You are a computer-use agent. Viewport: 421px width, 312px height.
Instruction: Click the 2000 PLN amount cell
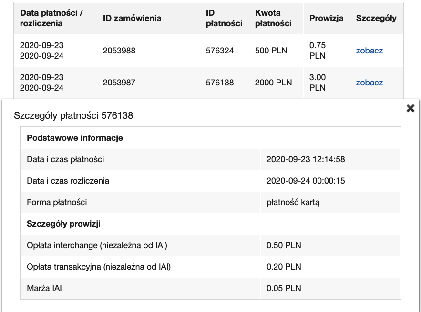click(x=273, y=83)
